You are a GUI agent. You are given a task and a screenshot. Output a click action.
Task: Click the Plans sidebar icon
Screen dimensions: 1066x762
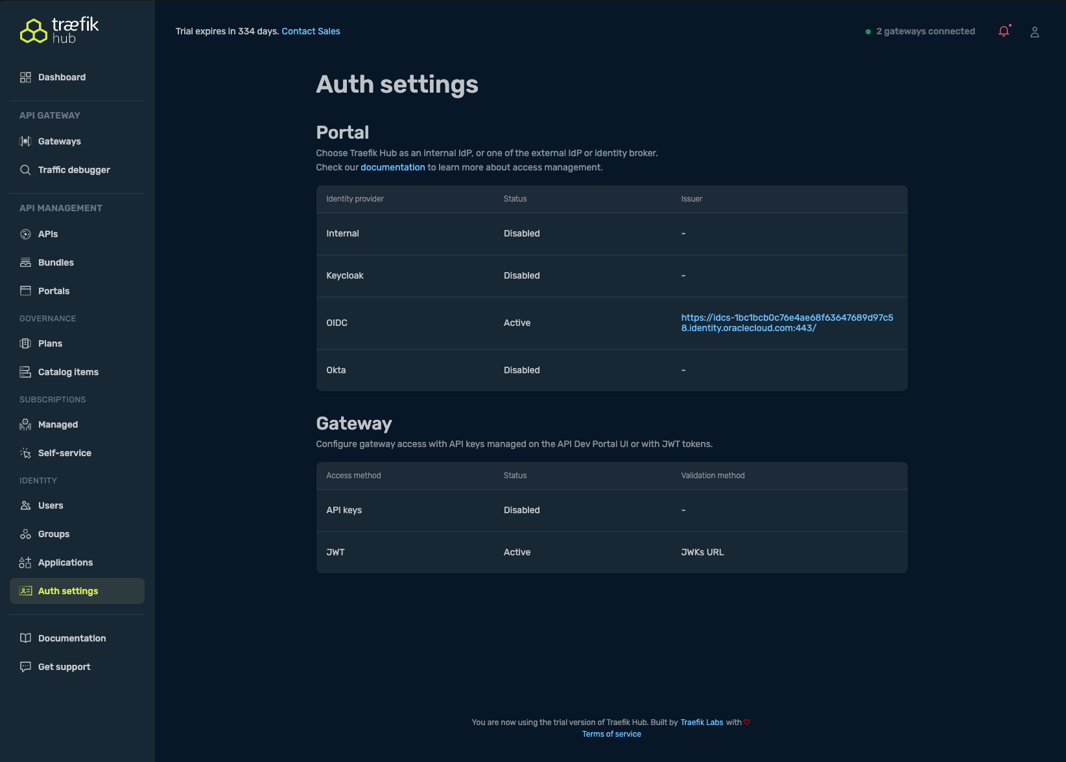click(x=25, y=343)
